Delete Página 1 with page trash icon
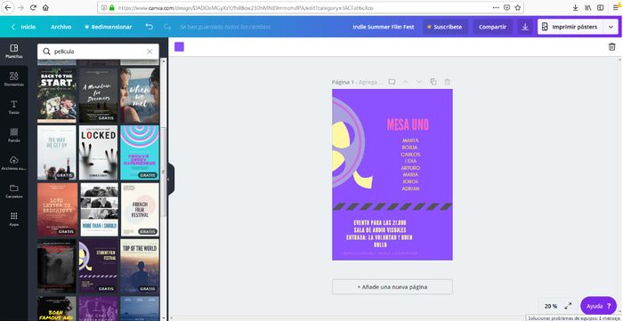 pos(448,82)
